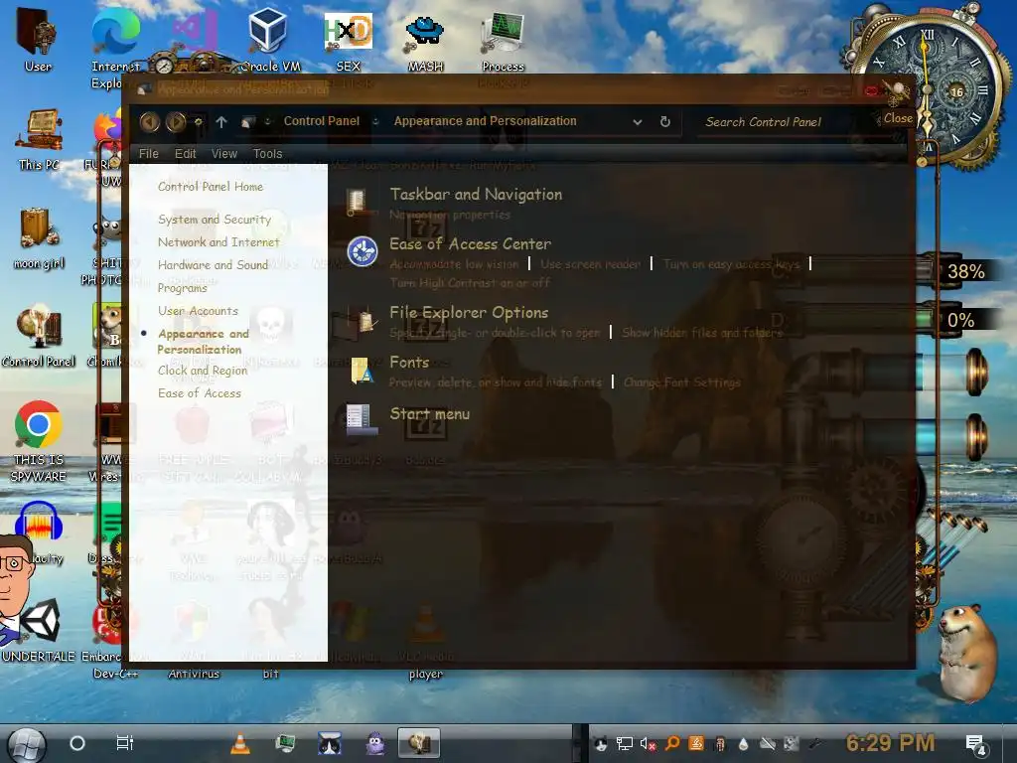
Task: Click File Explorer Options heading
Action: click(x=469, y=313)
